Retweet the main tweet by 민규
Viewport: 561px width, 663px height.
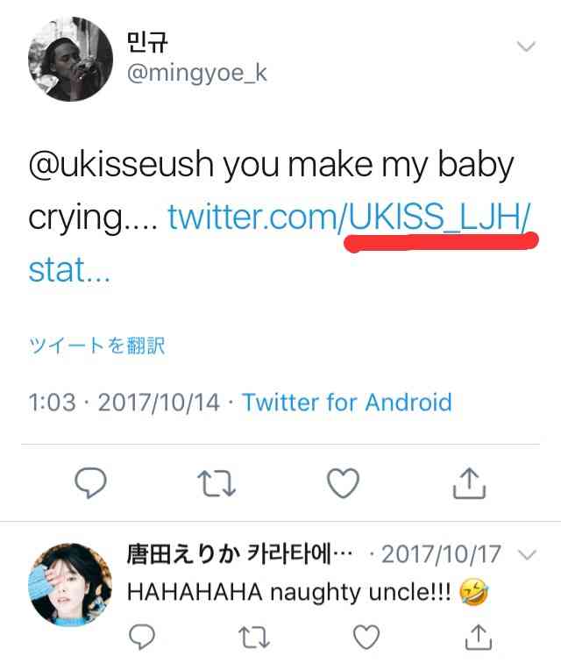point(217,483)
